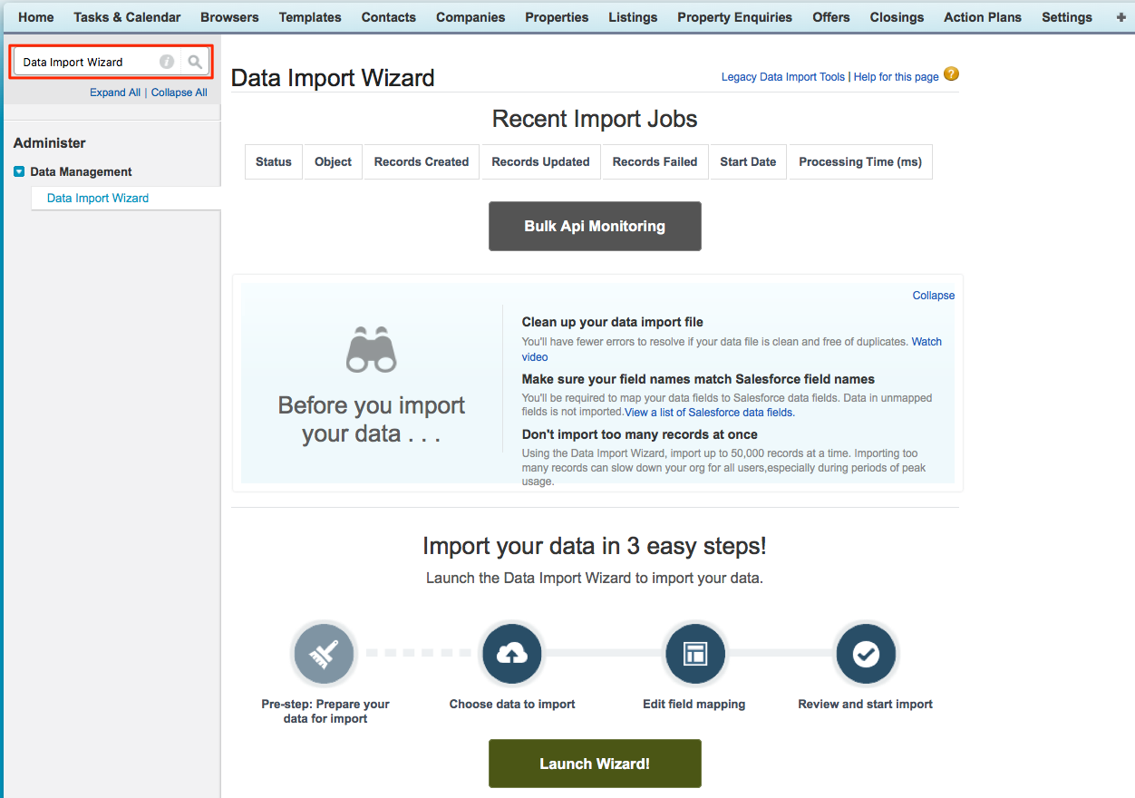Click the Recent Import Jobs heading
This screenshot has height=798, width=1135.
point(595,119)
